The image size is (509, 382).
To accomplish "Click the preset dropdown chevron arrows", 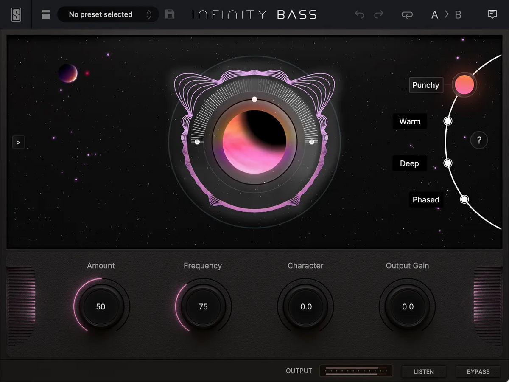I will point(149,14).
